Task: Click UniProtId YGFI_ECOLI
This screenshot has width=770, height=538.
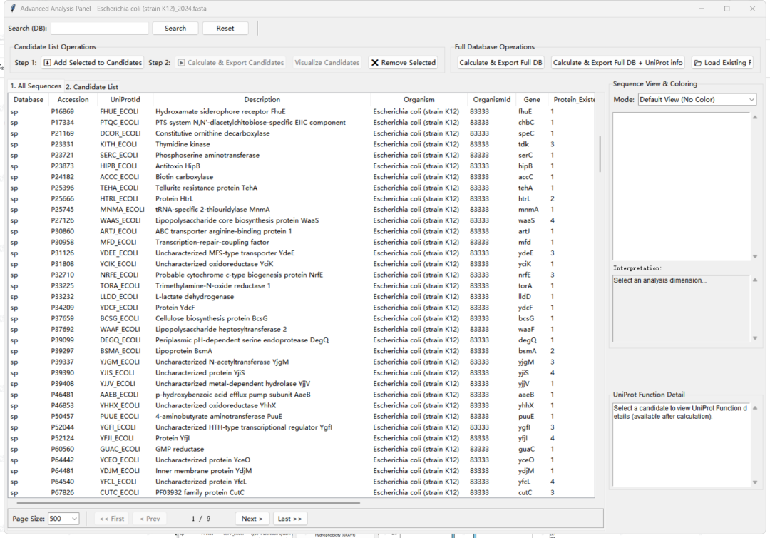Action: 119,427
